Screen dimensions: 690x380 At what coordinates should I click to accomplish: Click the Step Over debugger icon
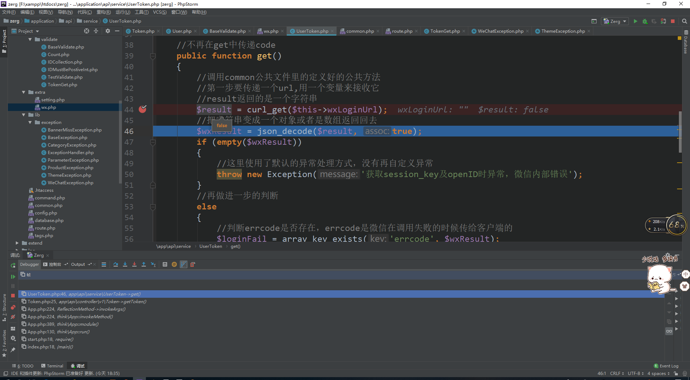coord(116,265)
